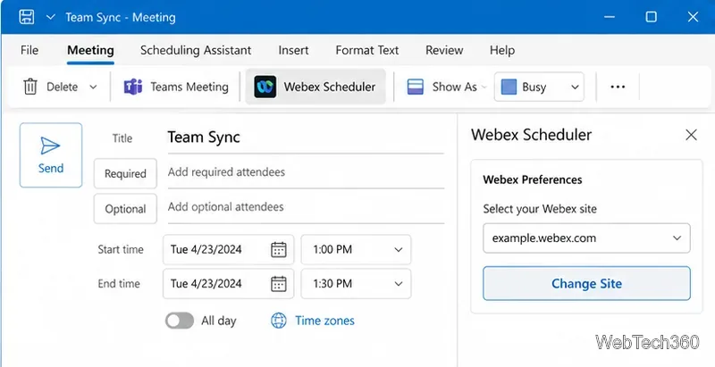Maximize the Team Sync meeting window
715x367 pixels.
652,17
